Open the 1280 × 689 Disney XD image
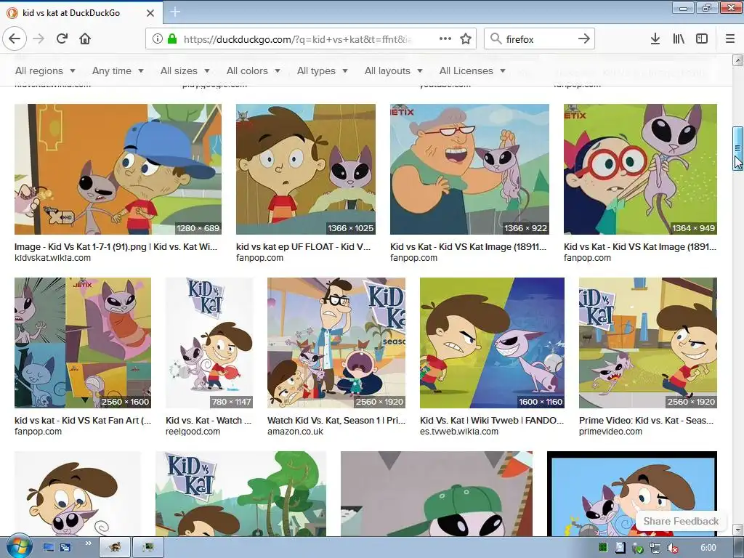The image size is (744, 558). 118,169
